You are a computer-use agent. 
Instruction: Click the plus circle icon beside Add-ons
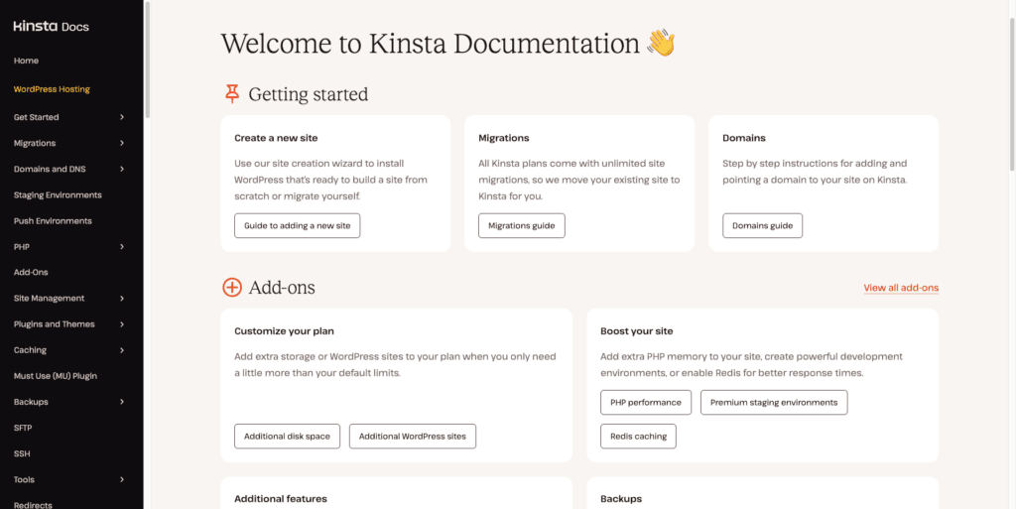(232, 287)
